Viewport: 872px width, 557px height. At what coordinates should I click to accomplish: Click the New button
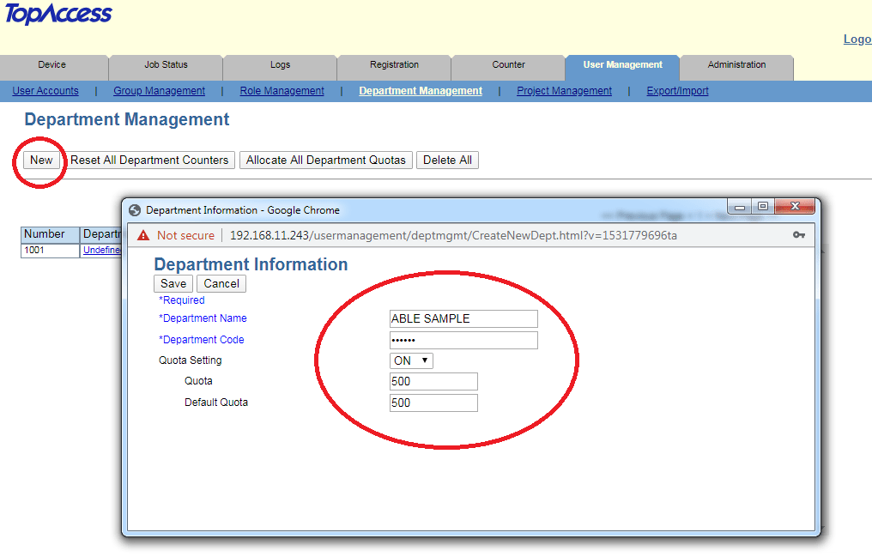(x=39, y=160)
